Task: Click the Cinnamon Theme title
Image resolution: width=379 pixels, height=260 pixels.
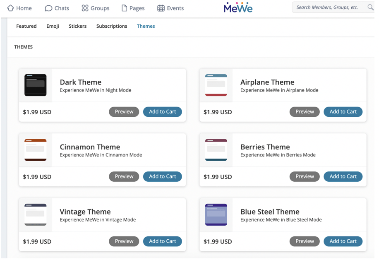Action: 90,147
